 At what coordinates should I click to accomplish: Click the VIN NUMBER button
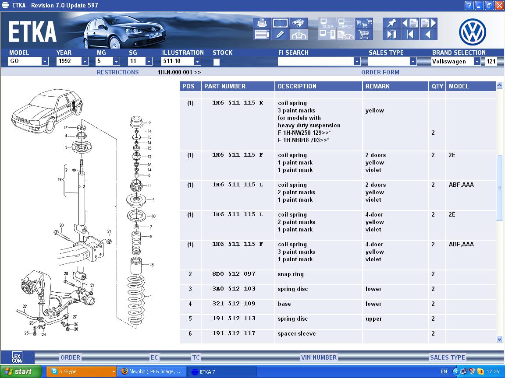(319, 357)
